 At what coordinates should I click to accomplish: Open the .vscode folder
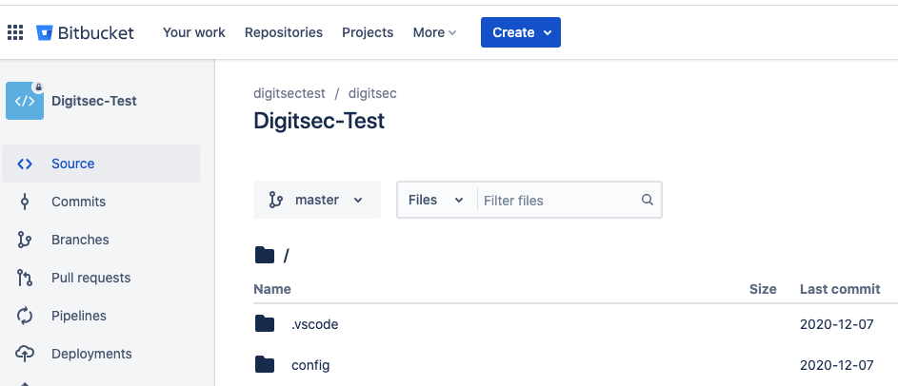click(314, 325)
